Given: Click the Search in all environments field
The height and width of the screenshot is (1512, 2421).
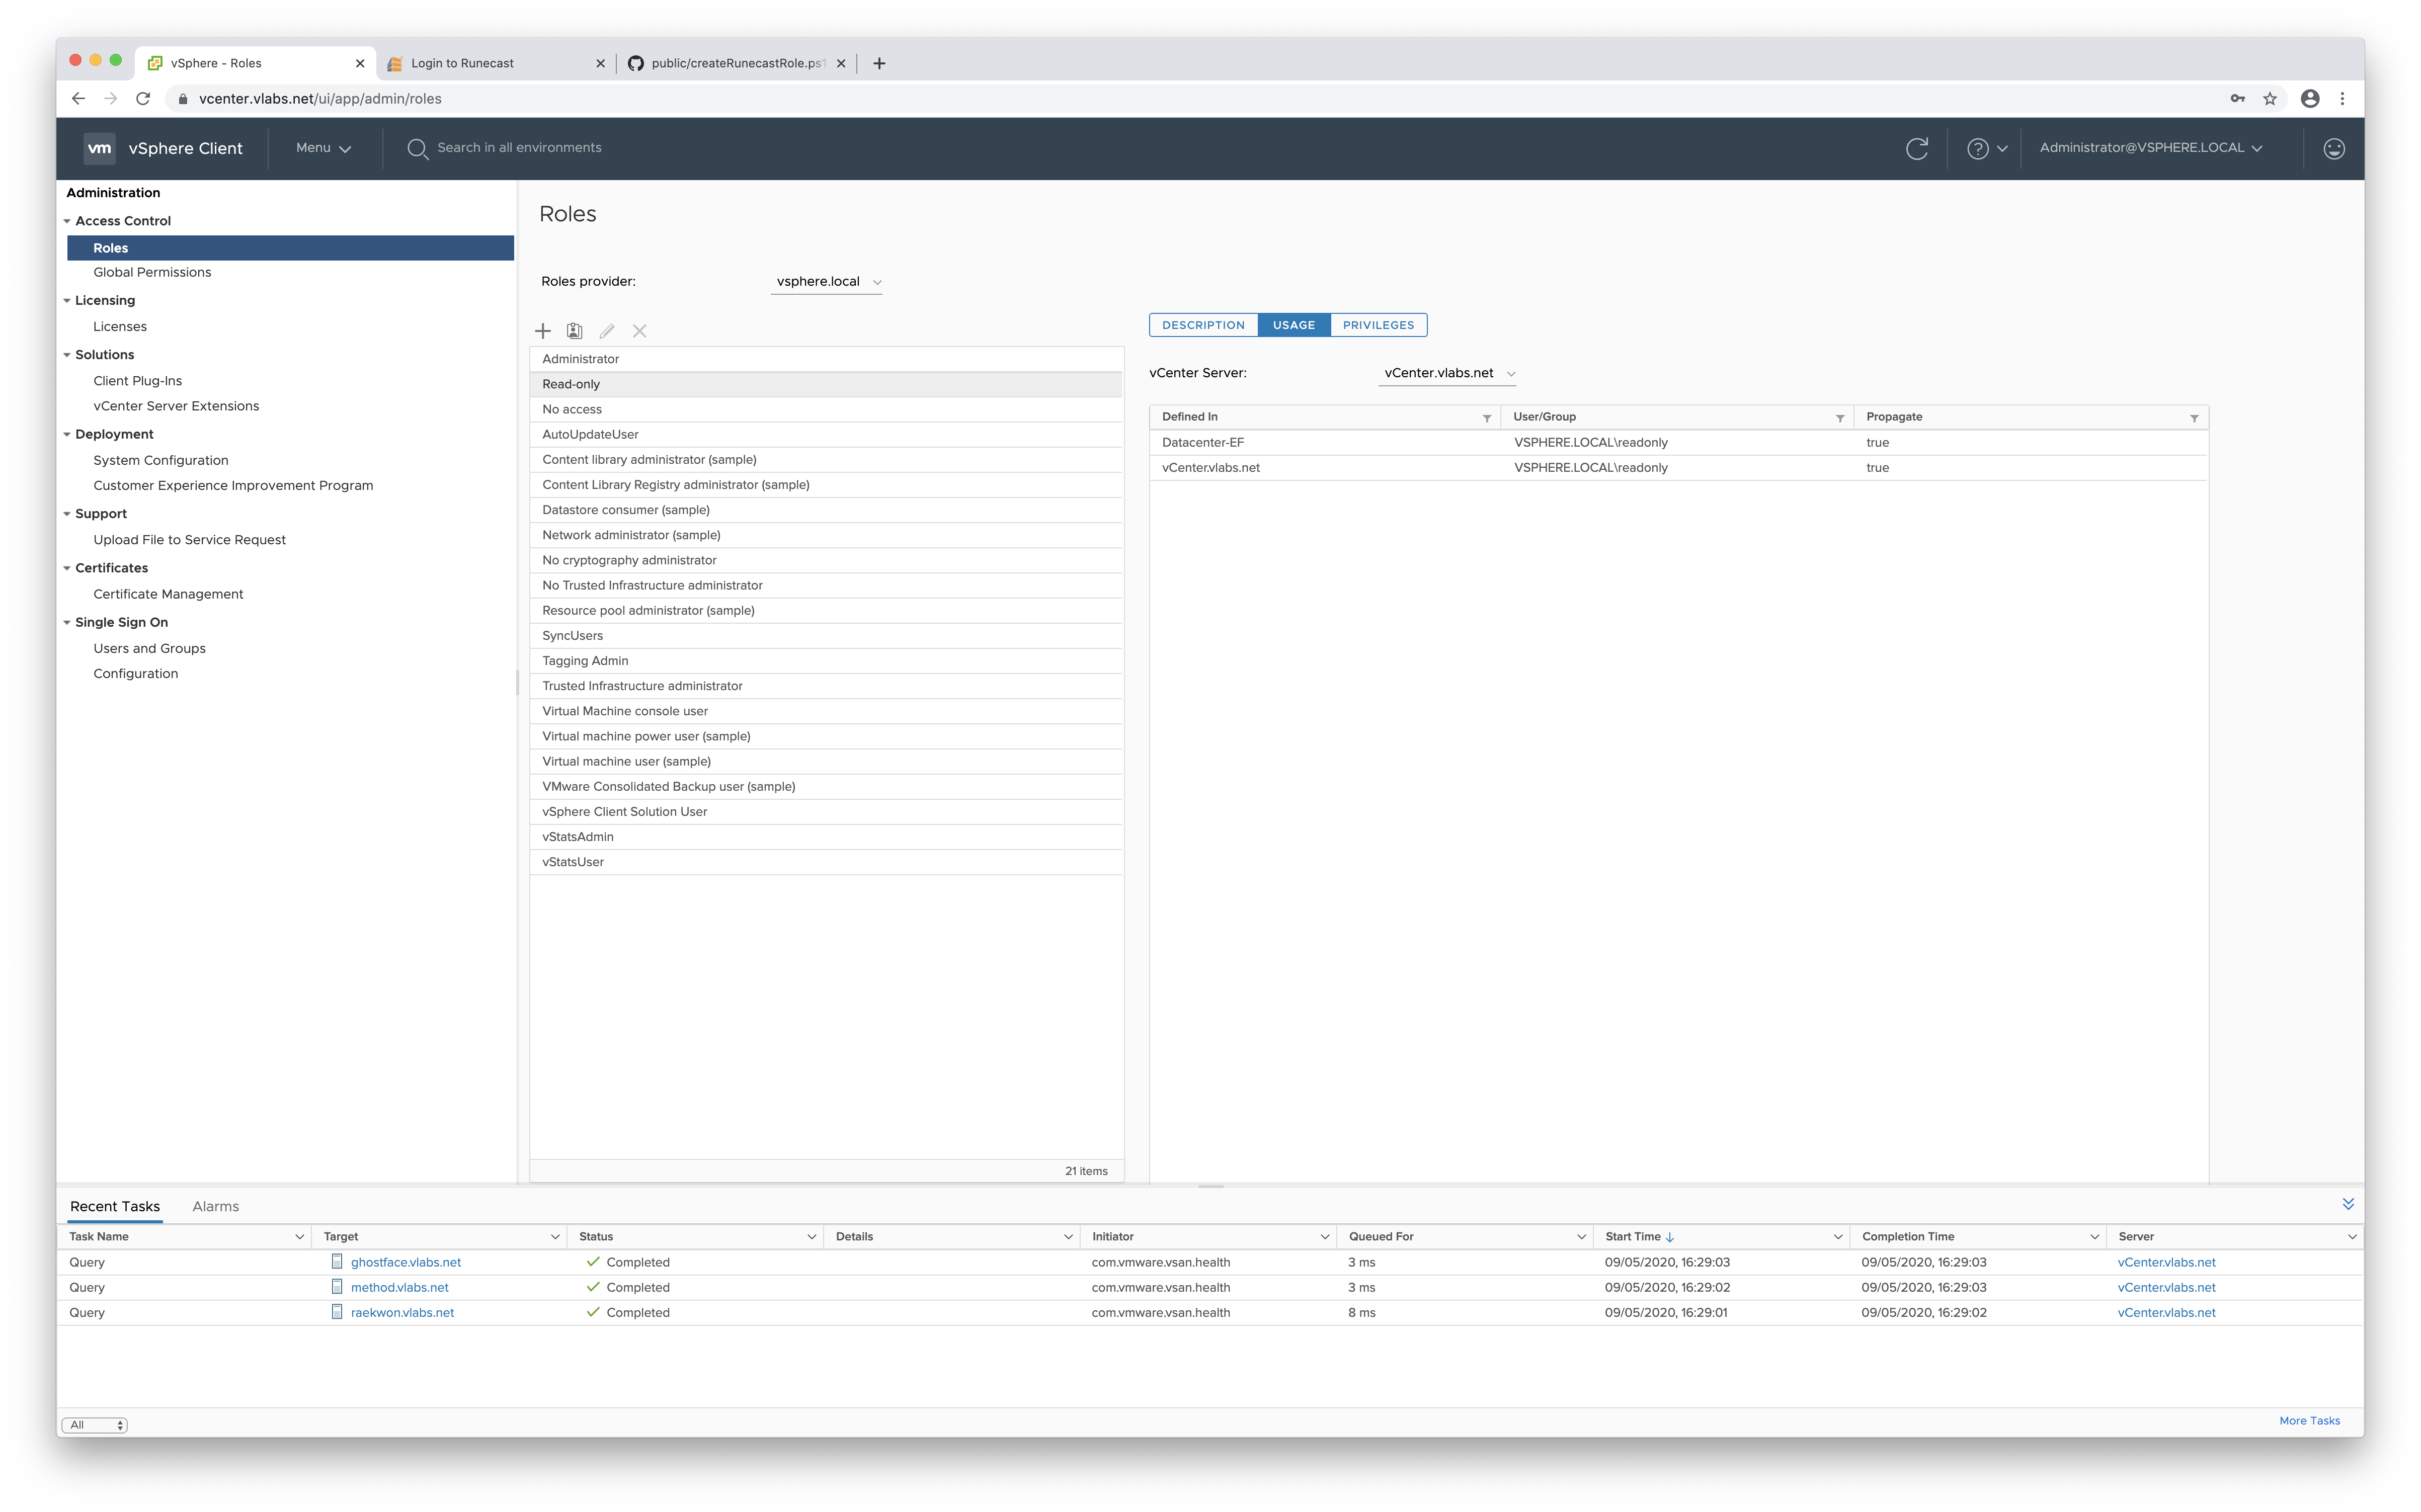Looking at the screenshot, I should [x=519, y=148].
